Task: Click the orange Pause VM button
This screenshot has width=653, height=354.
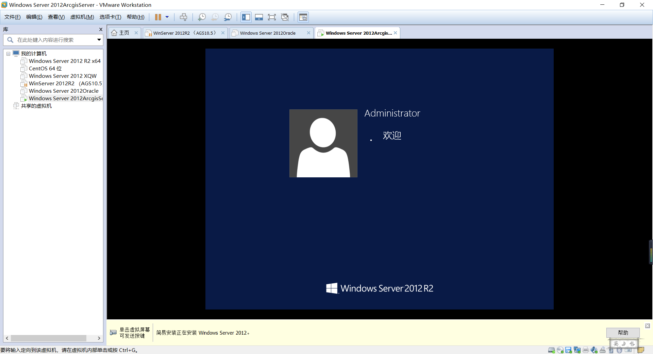Action: [x=158, y=17]
